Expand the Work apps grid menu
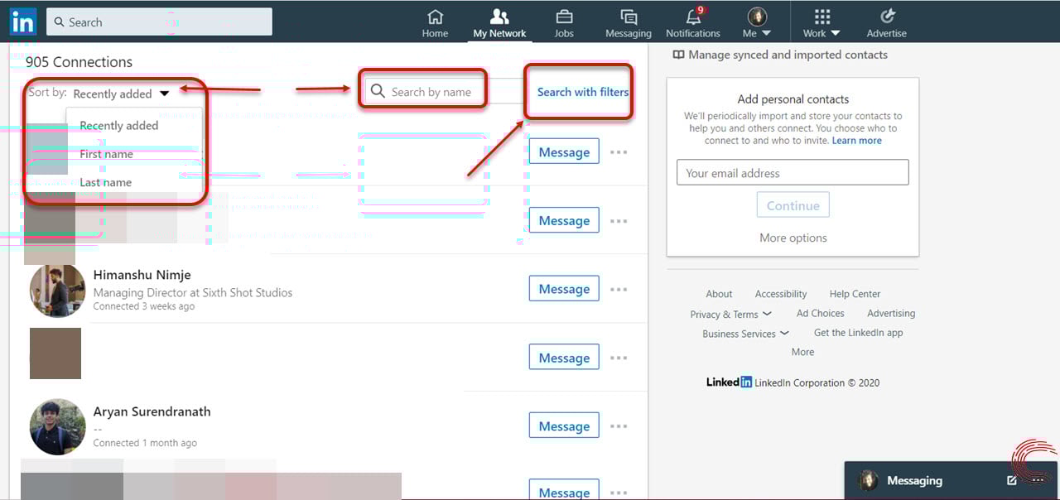The width and height of the screenshot is (1060, 500). coord(821,23)
